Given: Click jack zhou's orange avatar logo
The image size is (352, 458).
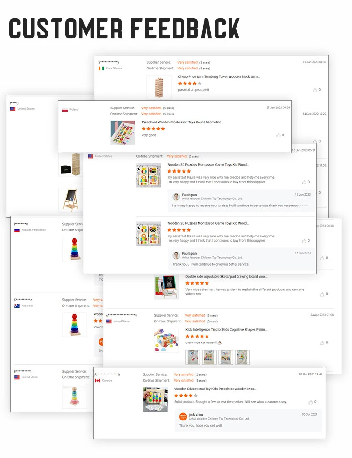Looking at the screenshot, I should point(183,417).
